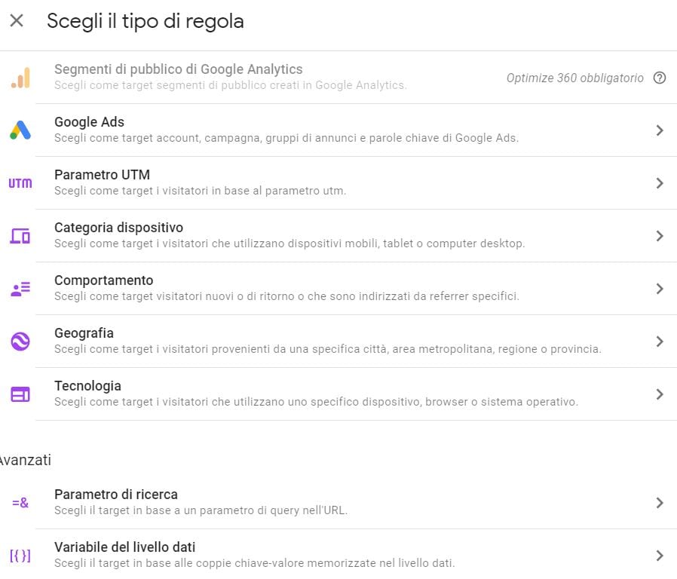The height and width of the screenshot is (579, 677).
Task: Expand the Google Ads rule chevron
Action: click(x=660, y=130)
